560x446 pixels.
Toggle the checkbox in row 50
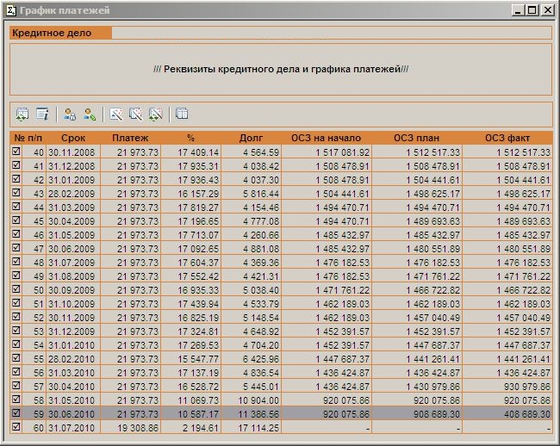(16, 290)
